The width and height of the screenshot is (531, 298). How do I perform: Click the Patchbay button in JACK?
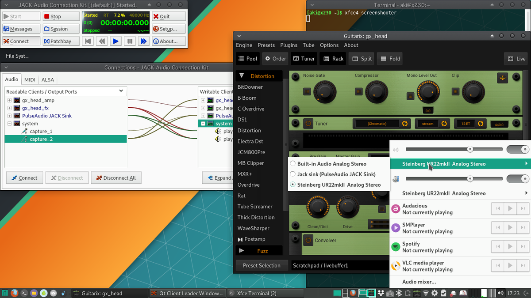click(x=61, y=41)
